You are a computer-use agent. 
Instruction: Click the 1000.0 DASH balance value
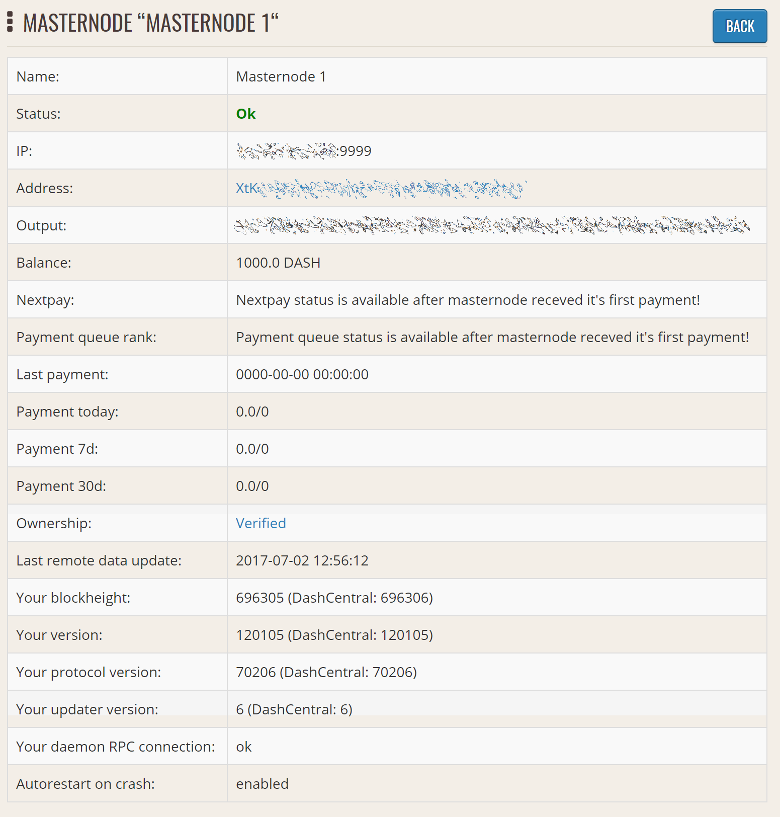click(278, 263)
